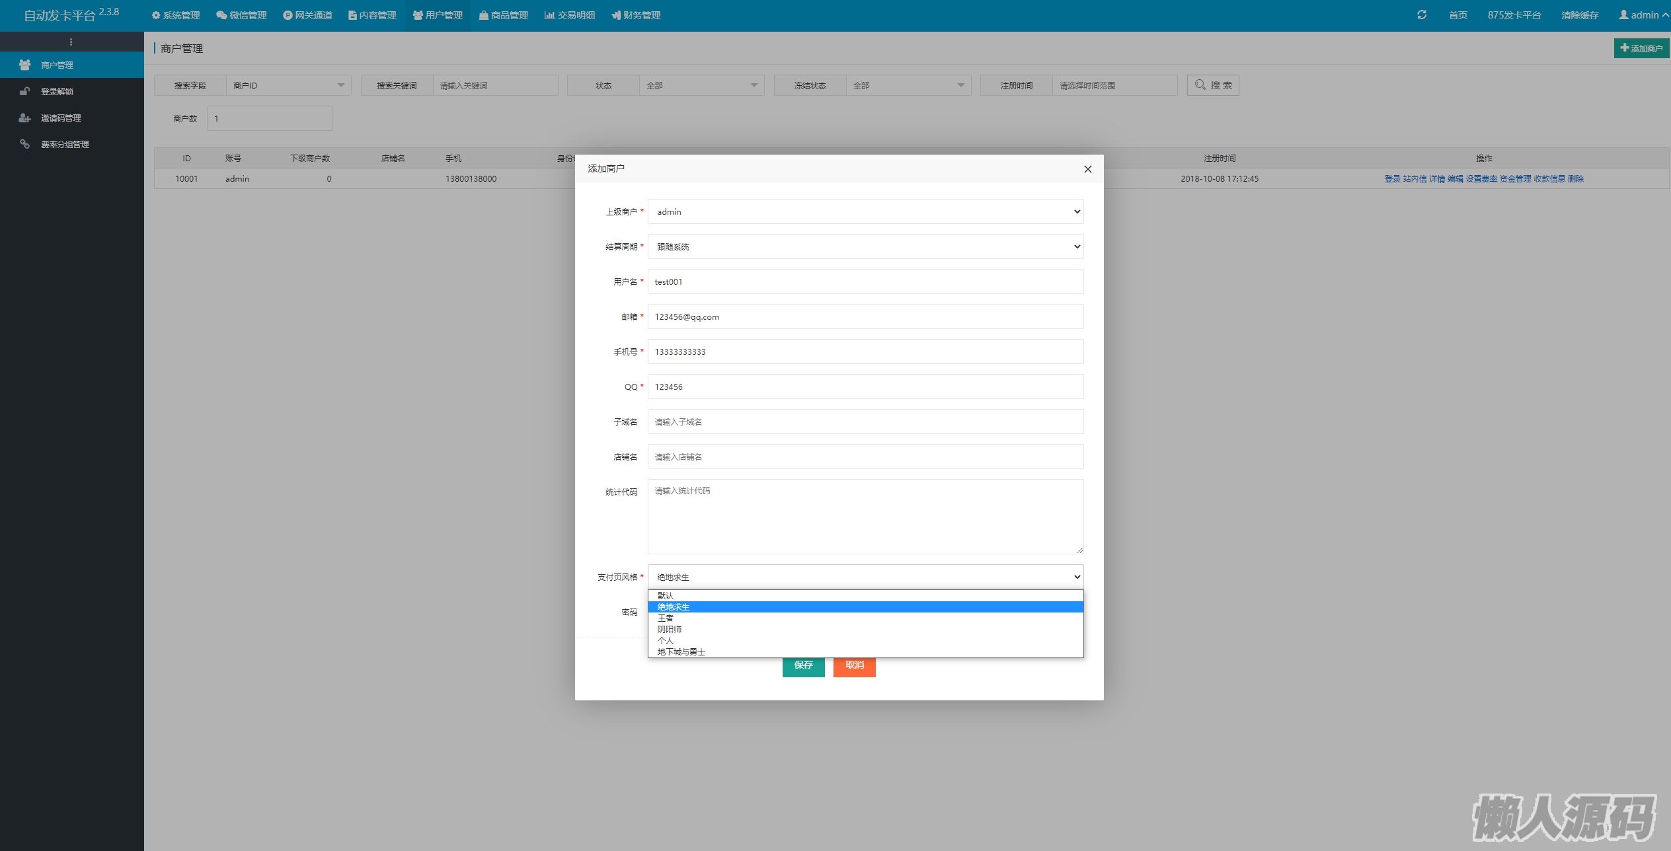Open 邀请码管理 sidebar item
This screenshot has height=851, width=1671.
click(x=61, y=118)
